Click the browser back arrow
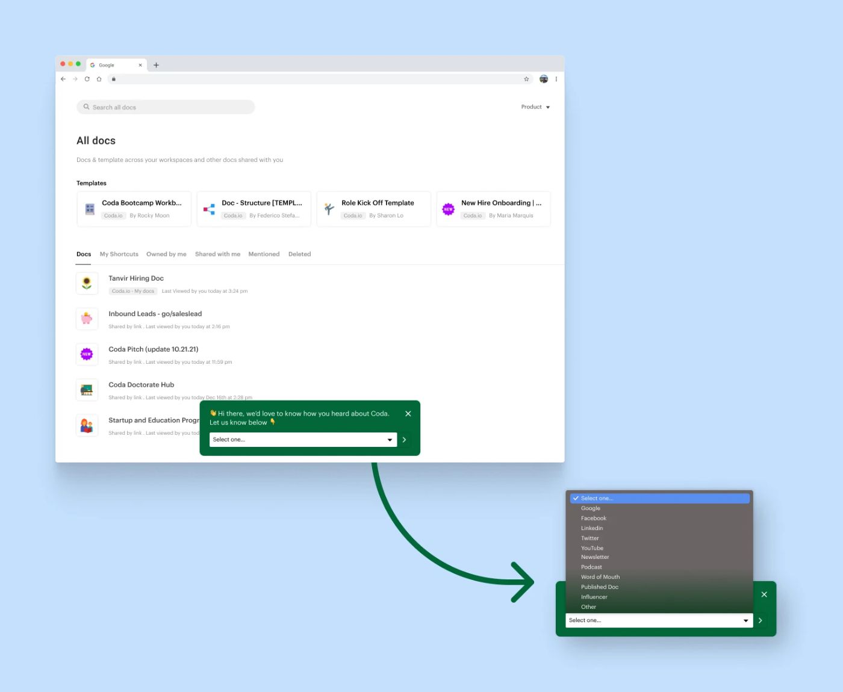Viewport: 843px width, 692px height. [x=63, y=79]
